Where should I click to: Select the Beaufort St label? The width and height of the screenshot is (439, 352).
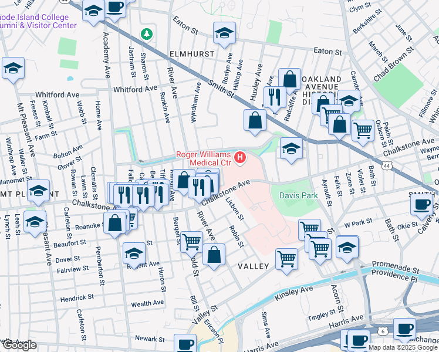click(x=70, y=243)
